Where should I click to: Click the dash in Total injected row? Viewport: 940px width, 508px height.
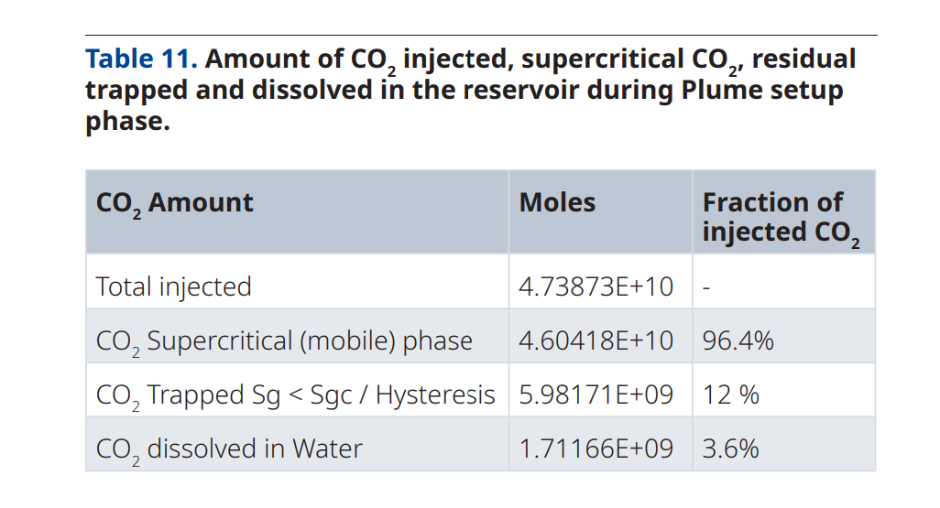(x=707, y=286)
